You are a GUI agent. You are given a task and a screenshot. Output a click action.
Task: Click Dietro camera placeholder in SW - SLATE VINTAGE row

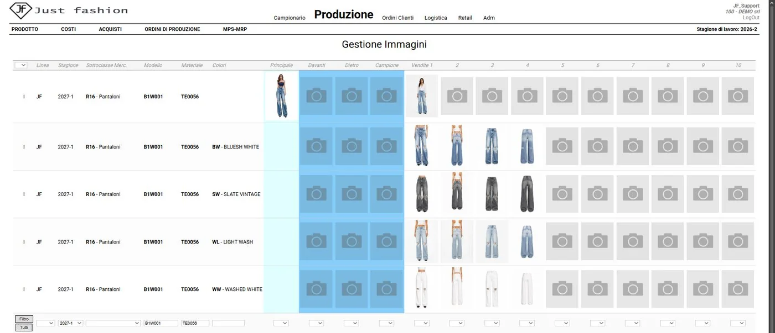tap(352, 194)
